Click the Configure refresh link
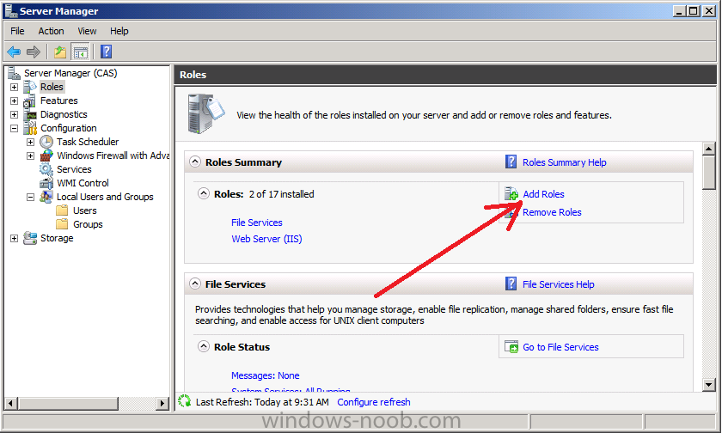 coord(374,402)
